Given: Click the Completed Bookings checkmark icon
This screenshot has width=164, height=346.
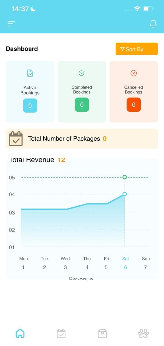Looking at the screenshot, I should (x=82, y=73).
